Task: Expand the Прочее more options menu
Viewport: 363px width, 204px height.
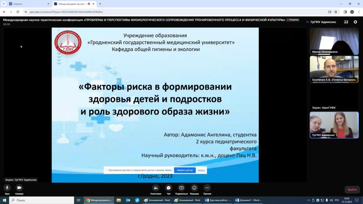Action: (x=207, y=188)
